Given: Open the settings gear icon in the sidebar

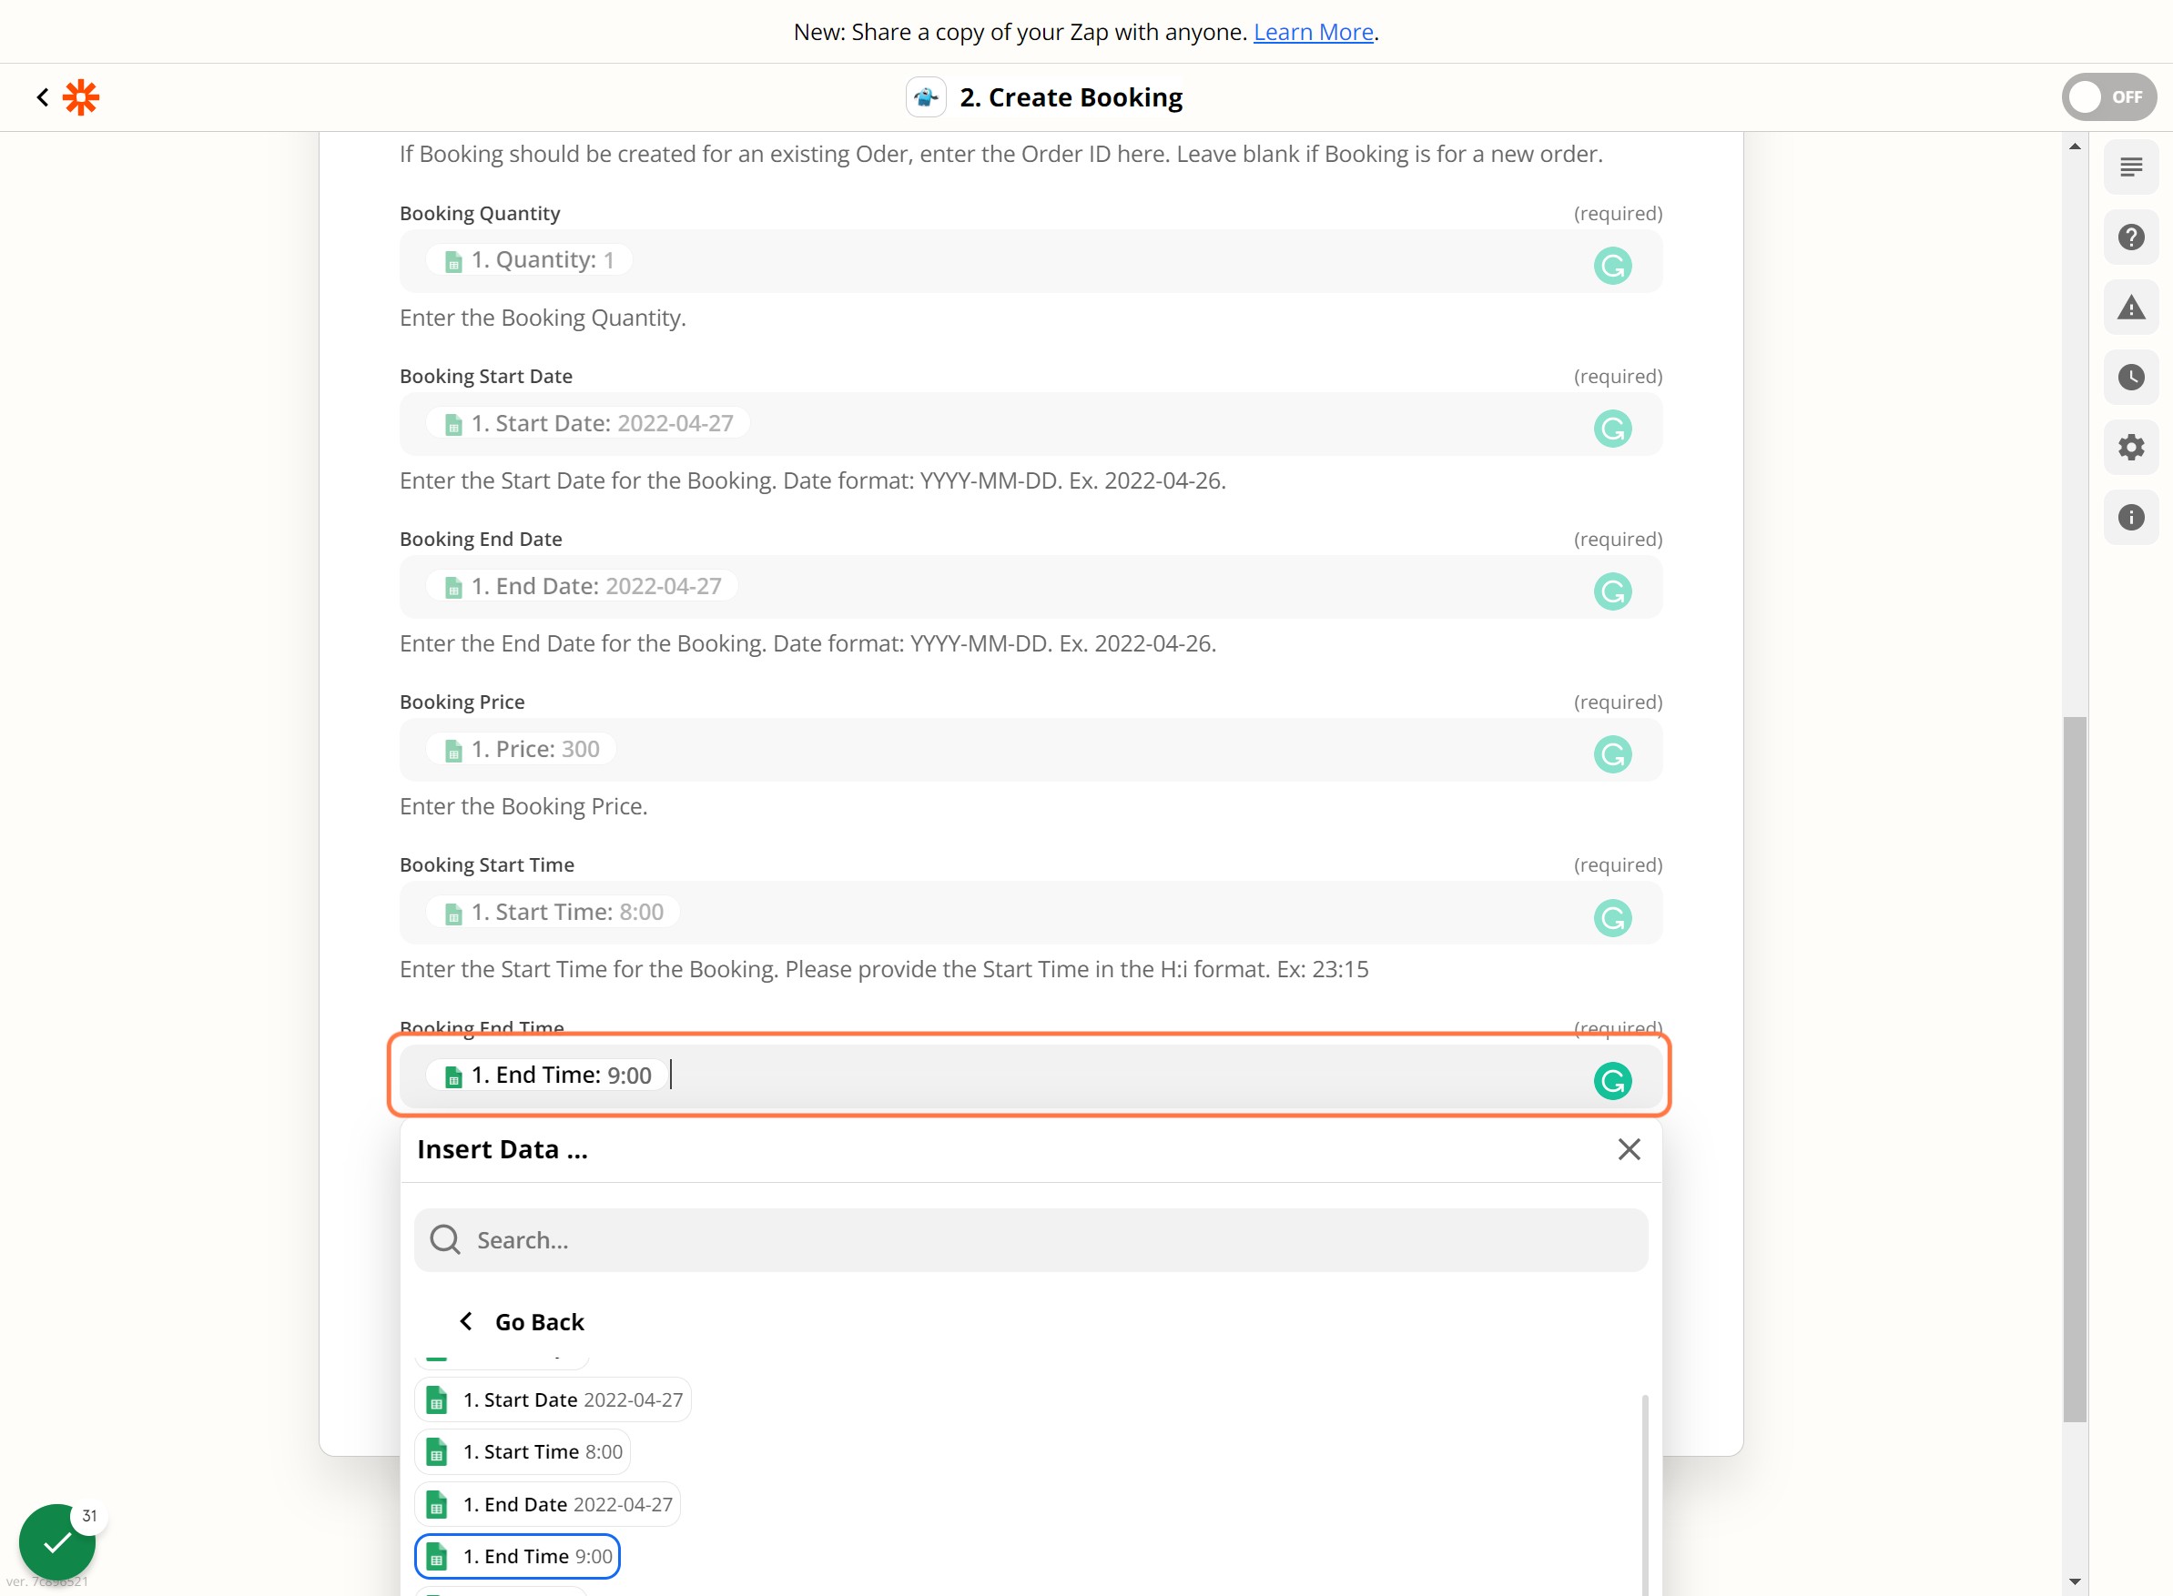Looking at the screenshot, I should point(2130,448).
